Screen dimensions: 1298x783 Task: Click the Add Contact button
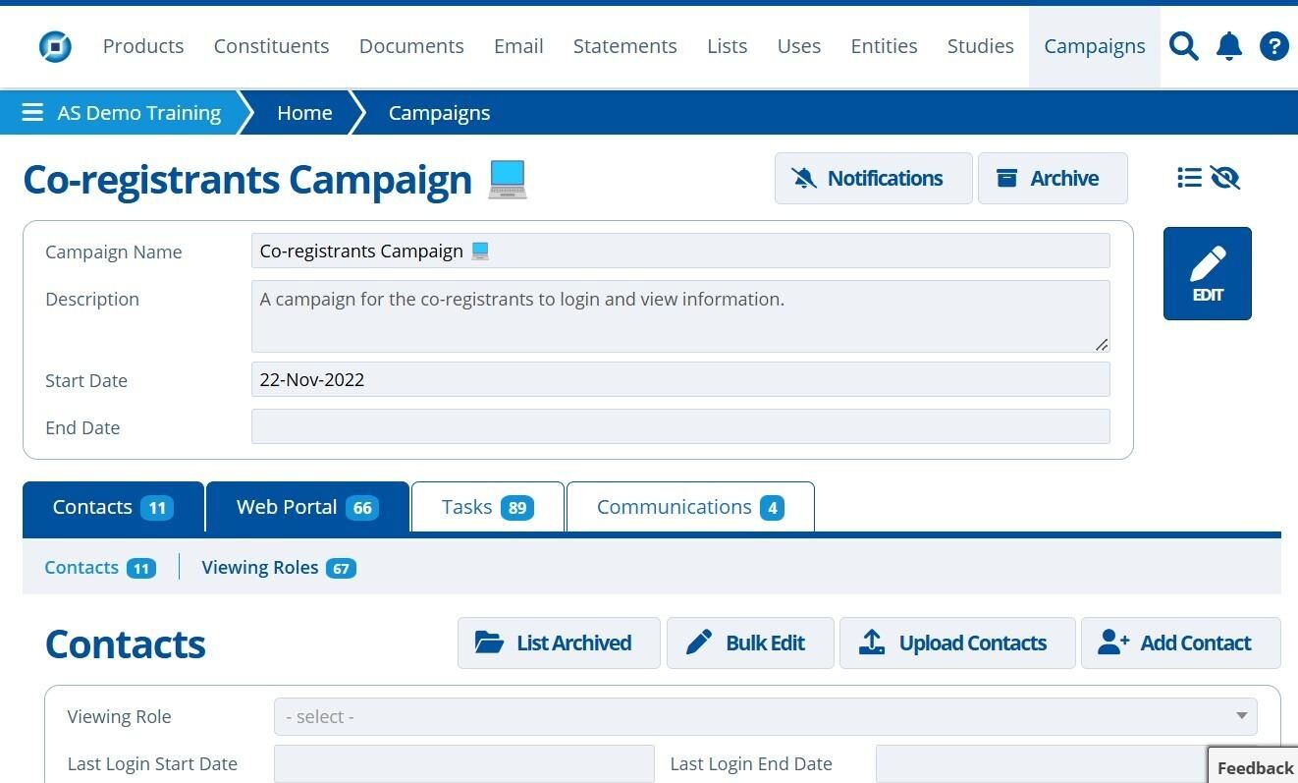pyautogui.click(x=1181, y=643)
